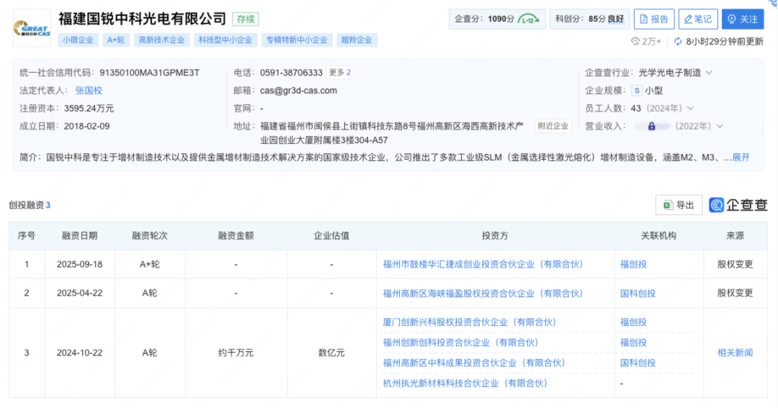The height and width of the screenshot is (408, 778).
Task: Open legal representative 张国校 link
Action: pos(89,91)
